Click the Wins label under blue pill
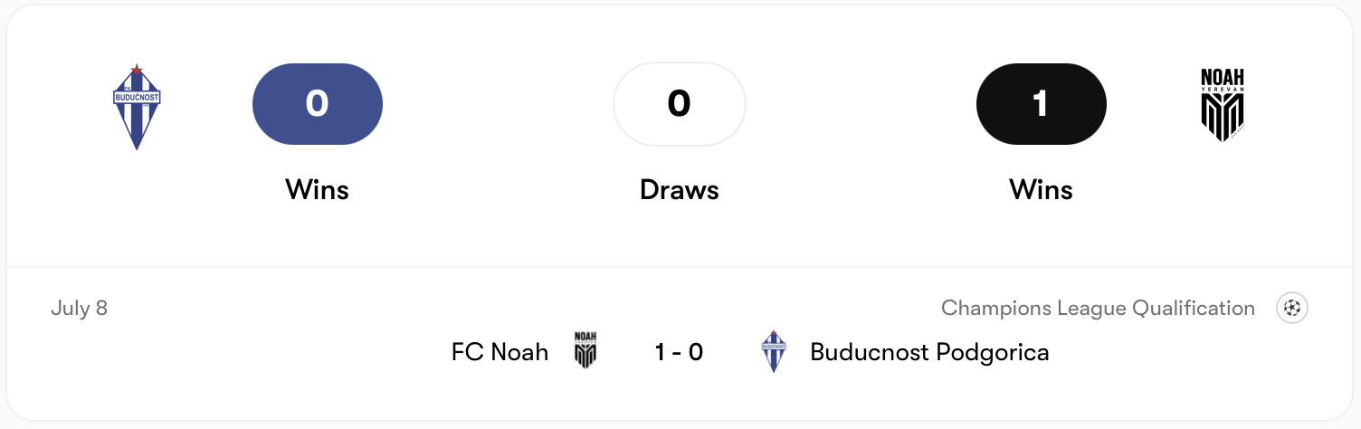Screen dimensions: 1361x429 318,189
